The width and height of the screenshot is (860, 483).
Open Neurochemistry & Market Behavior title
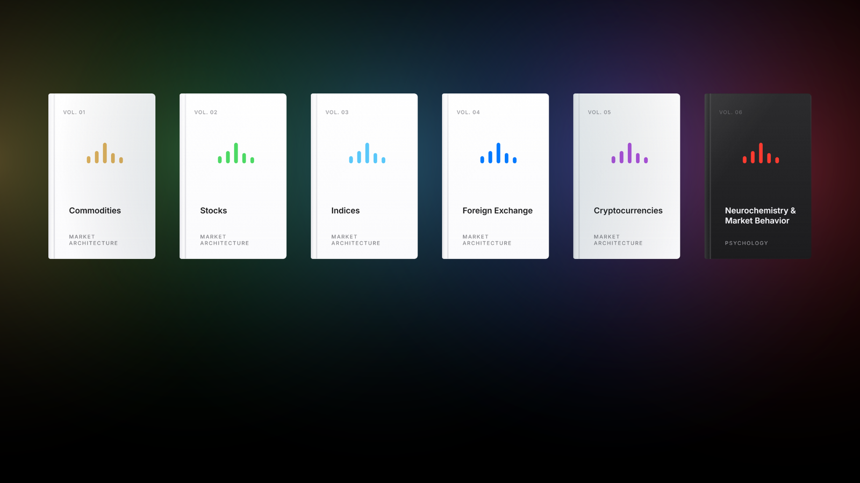pyautogui.click(x=759, y=215)
